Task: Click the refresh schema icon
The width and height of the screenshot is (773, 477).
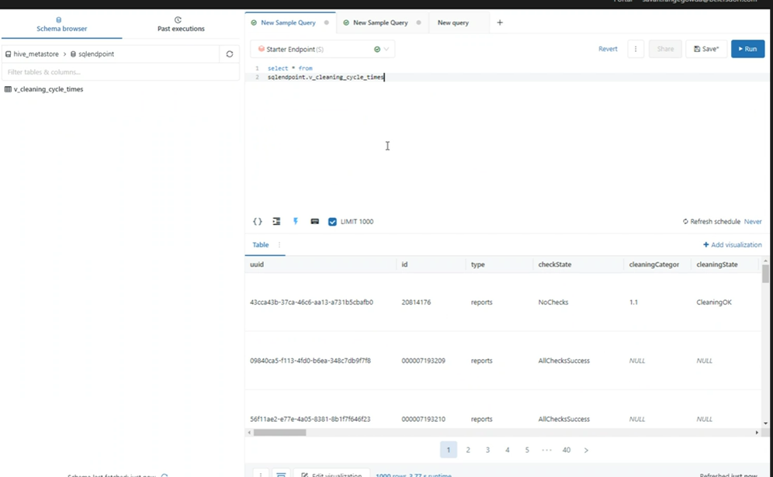Action: pos(229,54)
